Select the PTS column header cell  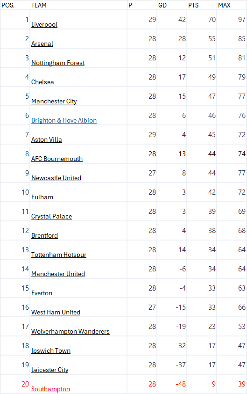pos(202,5)
